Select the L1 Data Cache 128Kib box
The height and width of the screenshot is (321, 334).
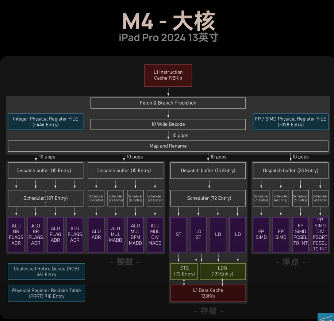point(208,293)
